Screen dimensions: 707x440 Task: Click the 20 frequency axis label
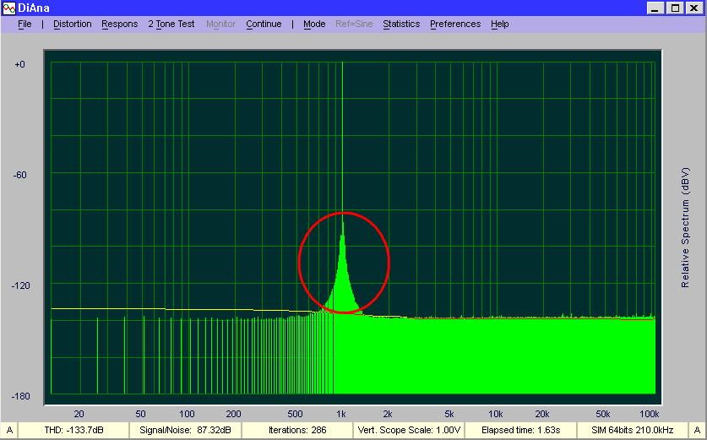[79, 414]
